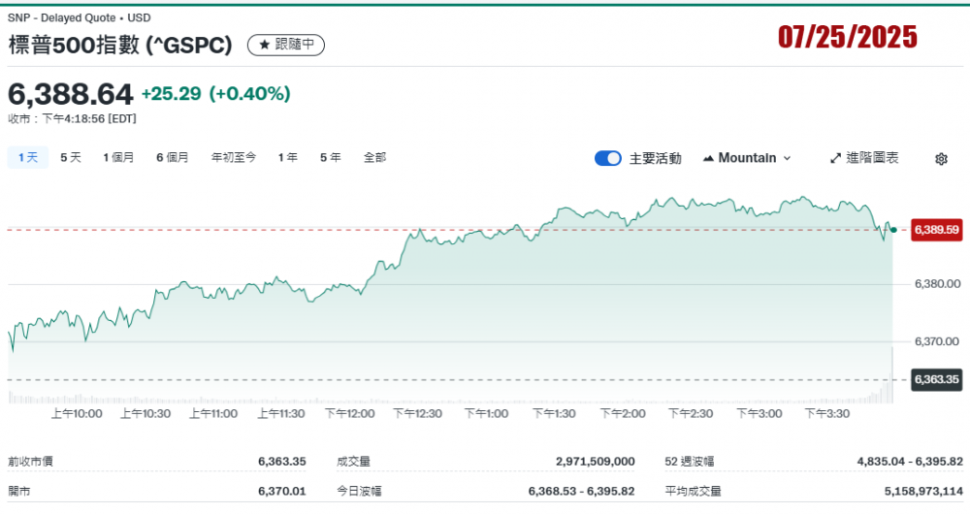Choose the 6個月 time range
This screenshot has width=970, height=514.
tap(173, 157)
